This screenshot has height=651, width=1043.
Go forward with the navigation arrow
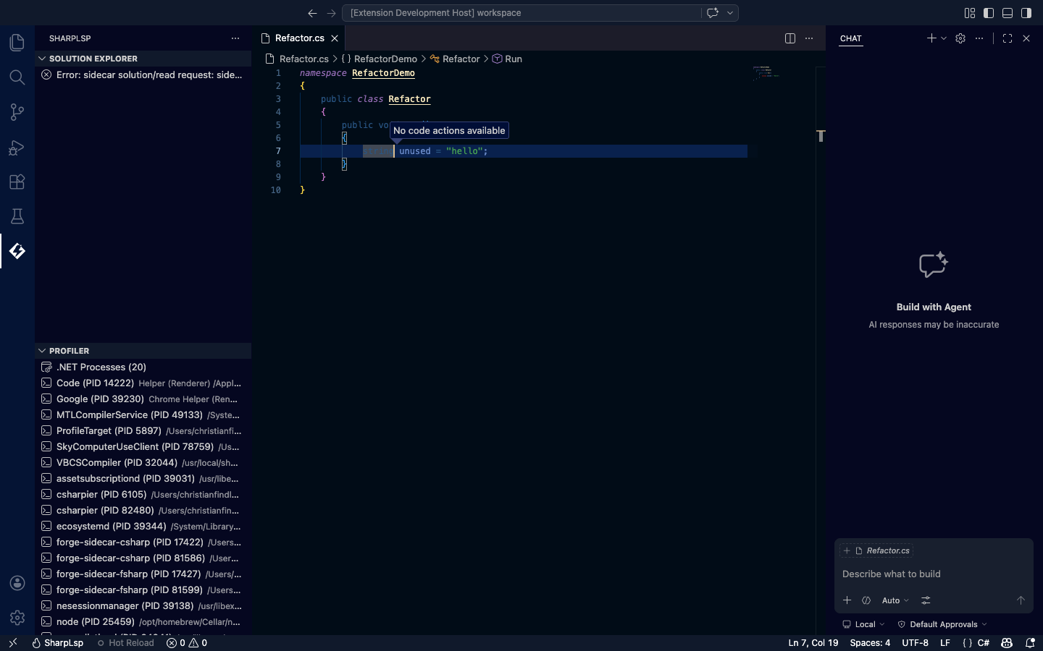(x=331, y=13)
